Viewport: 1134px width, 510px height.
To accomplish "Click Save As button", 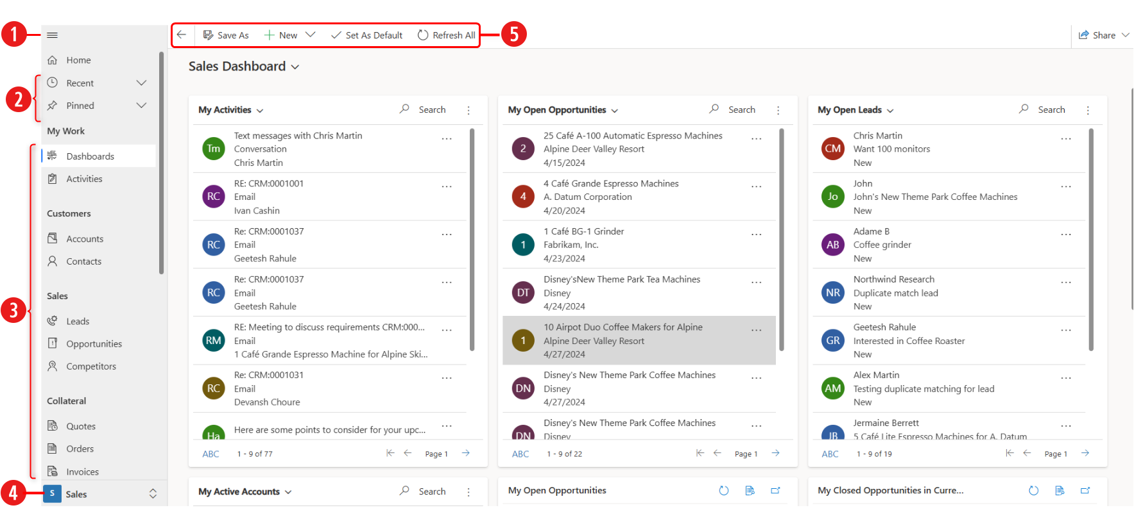I will (226, 35).
